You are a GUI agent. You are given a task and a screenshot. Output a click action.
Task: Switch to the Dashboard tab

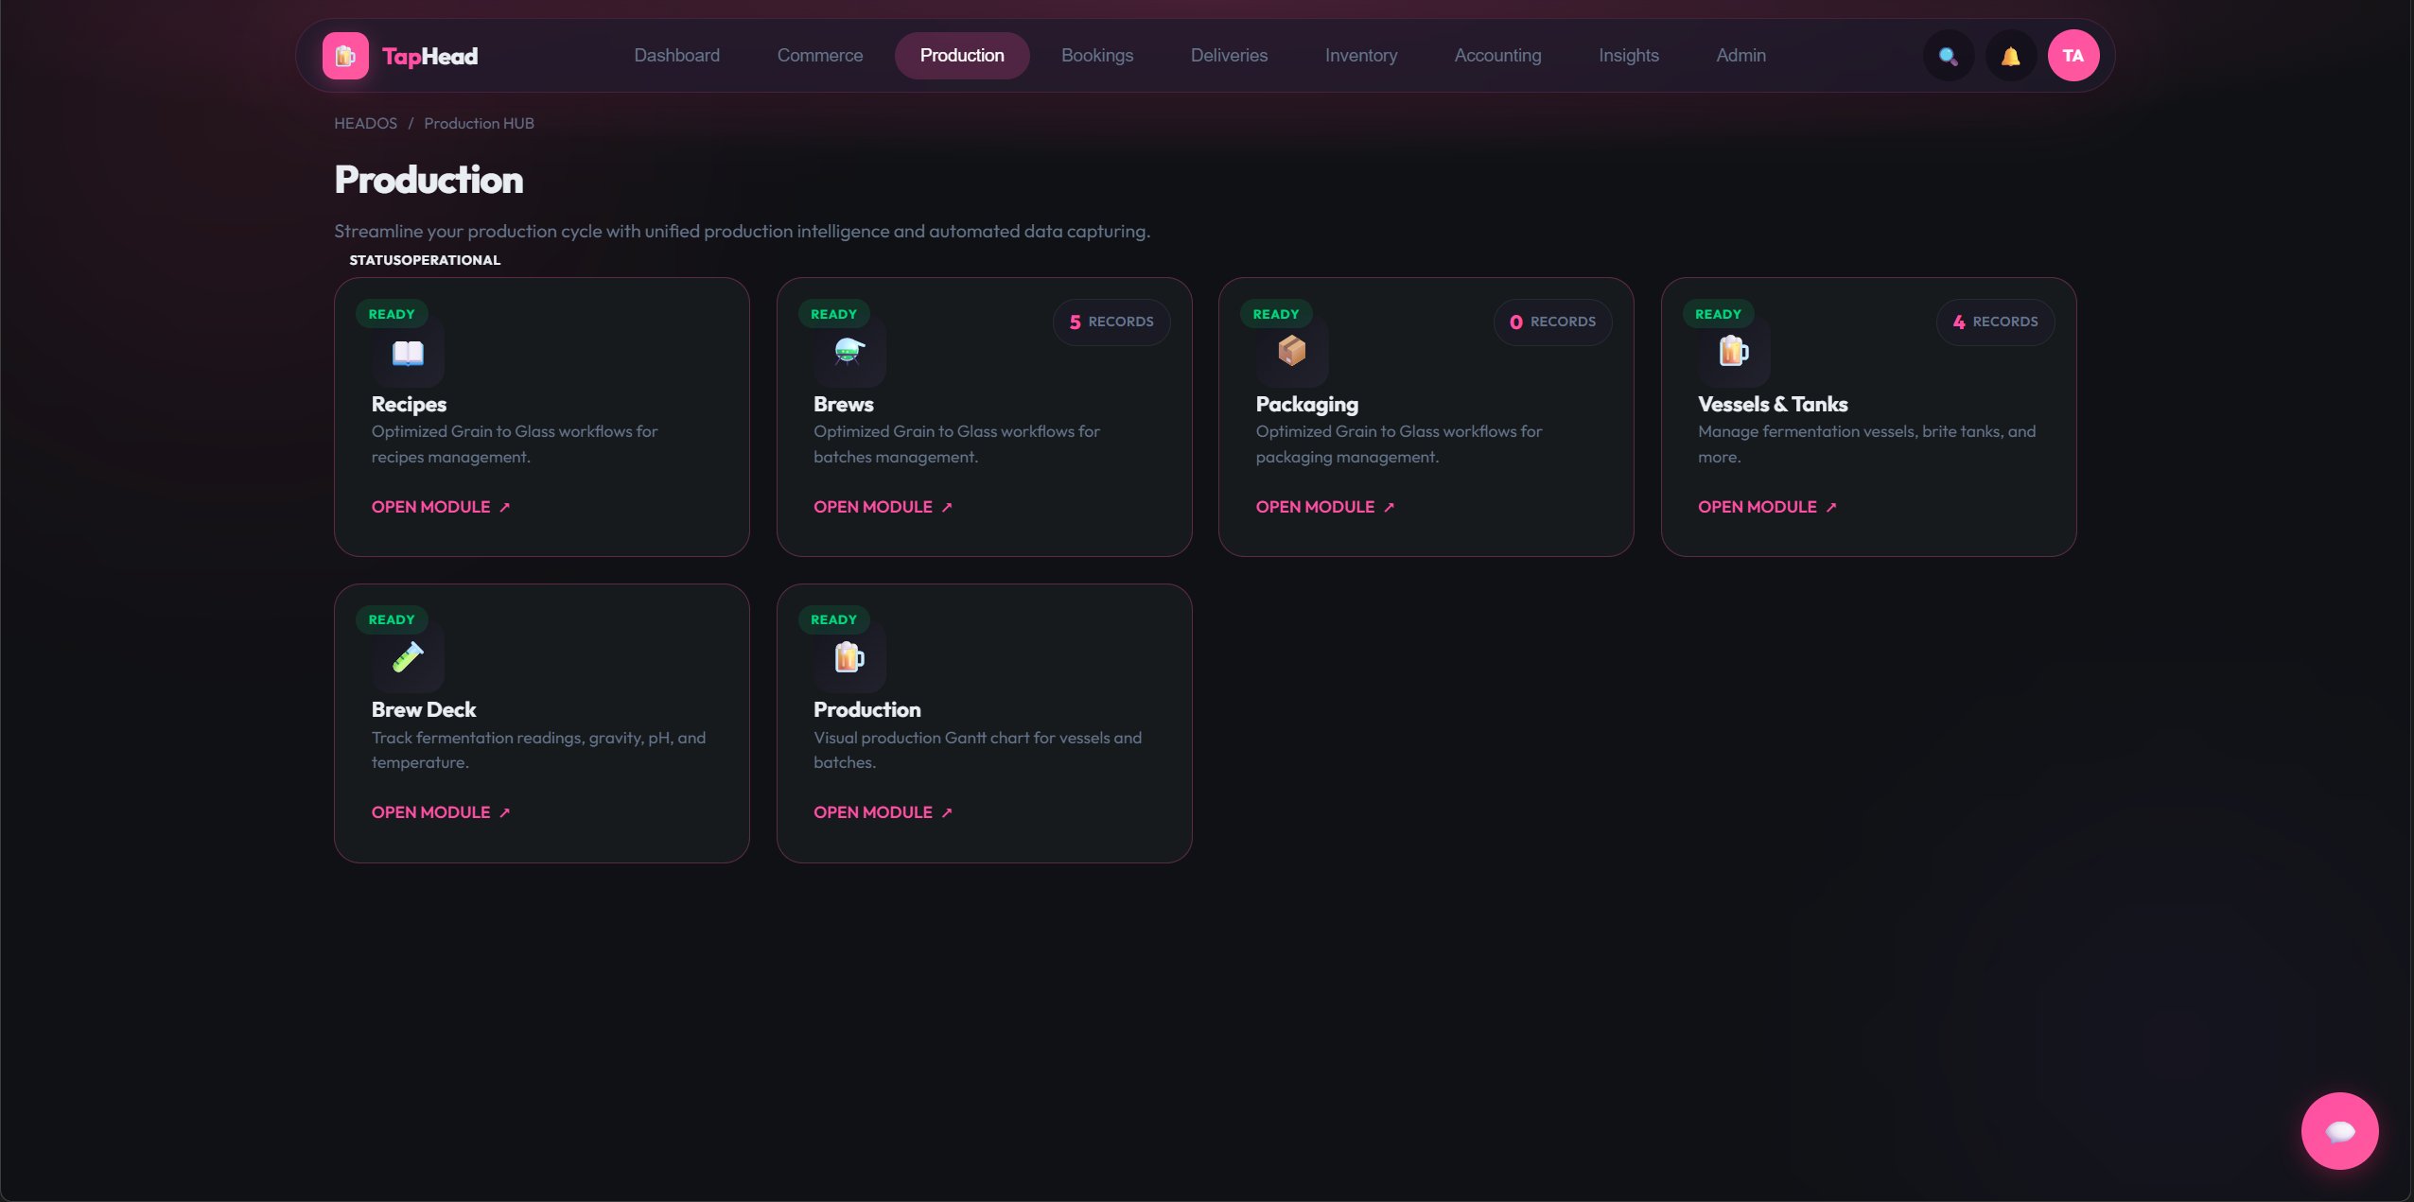[x=676, y=56]
